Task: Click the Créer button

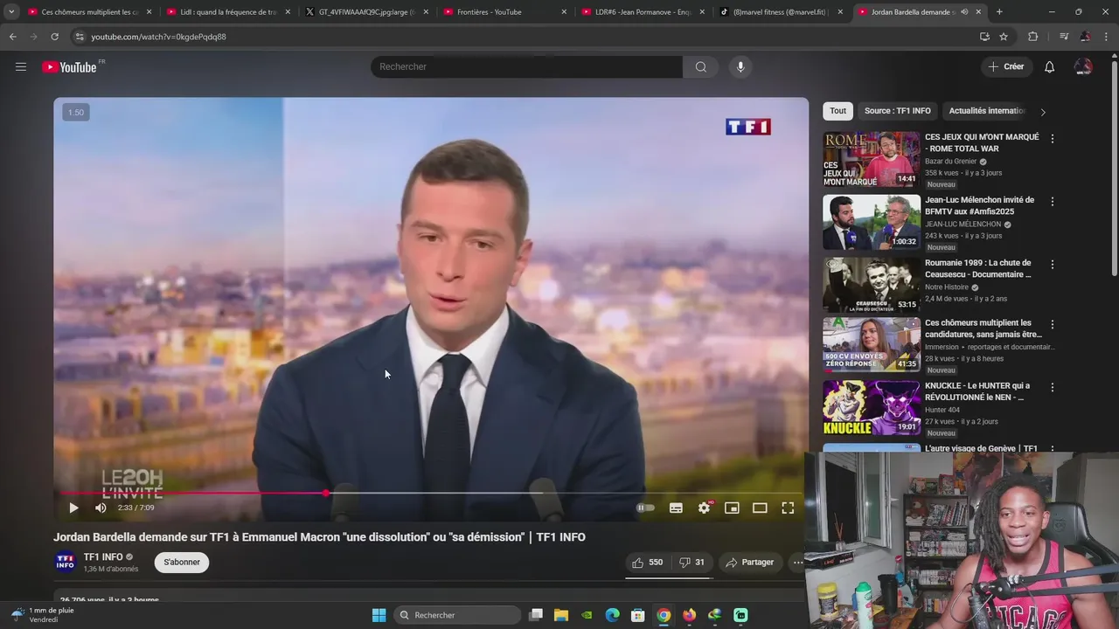Action: click(1006, 66)
